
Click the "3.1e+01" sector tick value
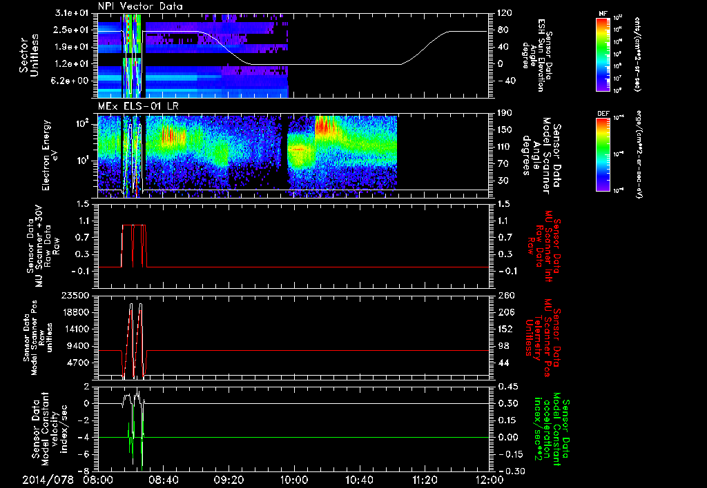coord(71,13)
